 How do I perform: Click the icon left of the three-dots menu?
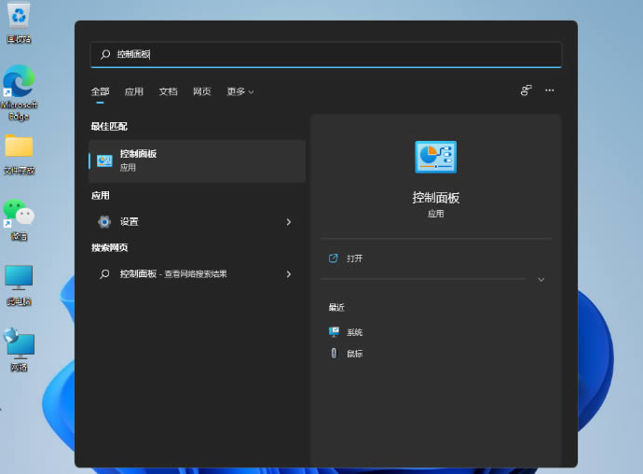click(526, 91)
